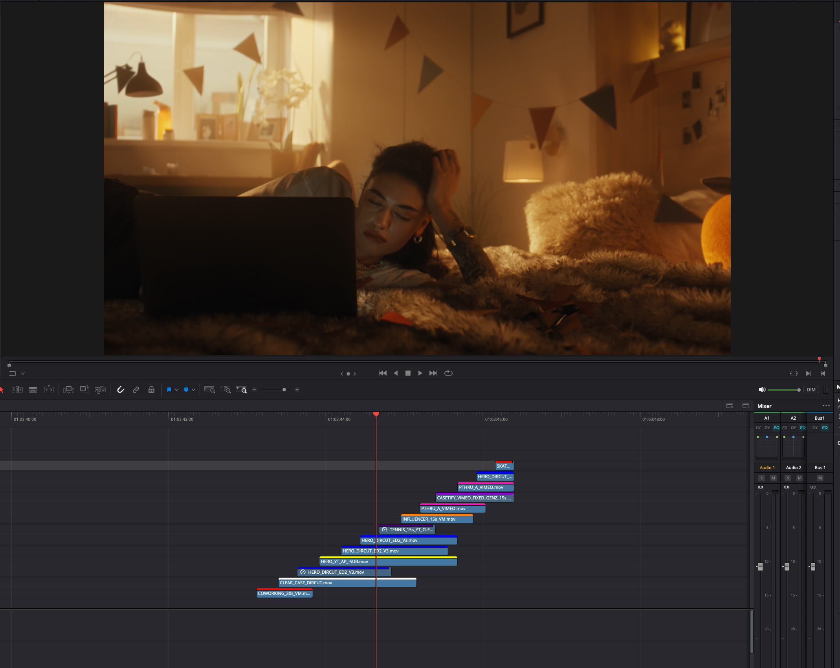Mute the Audio 1 mixer channel

coord(773,478)
